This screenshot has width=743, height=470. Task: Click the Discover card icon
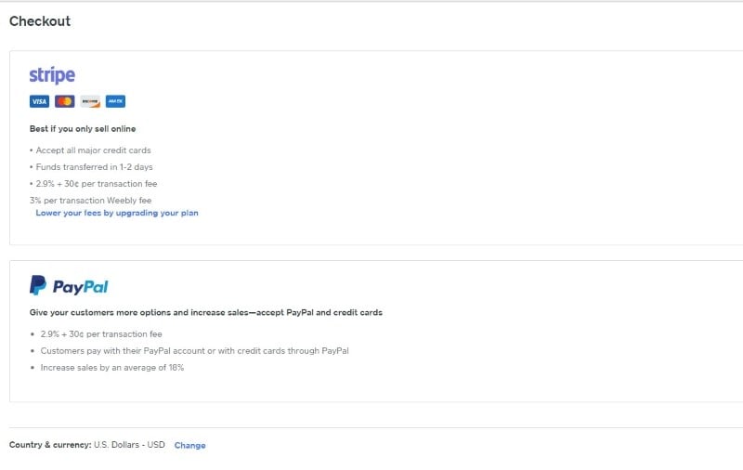90,101
